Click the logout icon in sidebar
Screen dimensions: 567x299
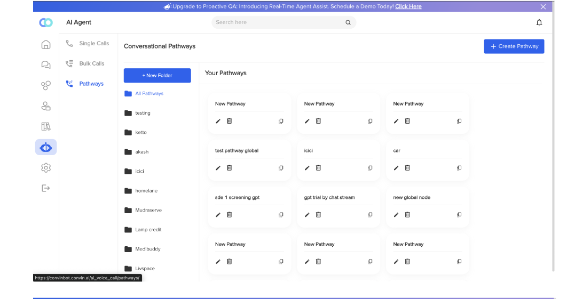click(46, 188)
